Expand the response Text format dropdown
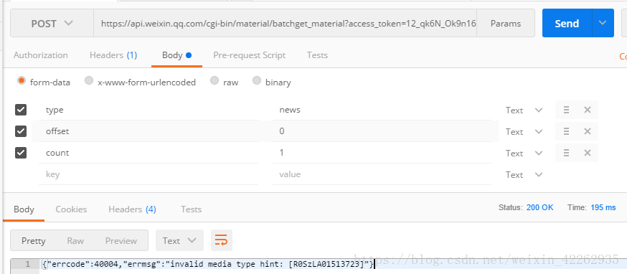Screen dimensions: 627x274 tap(179, 240)
